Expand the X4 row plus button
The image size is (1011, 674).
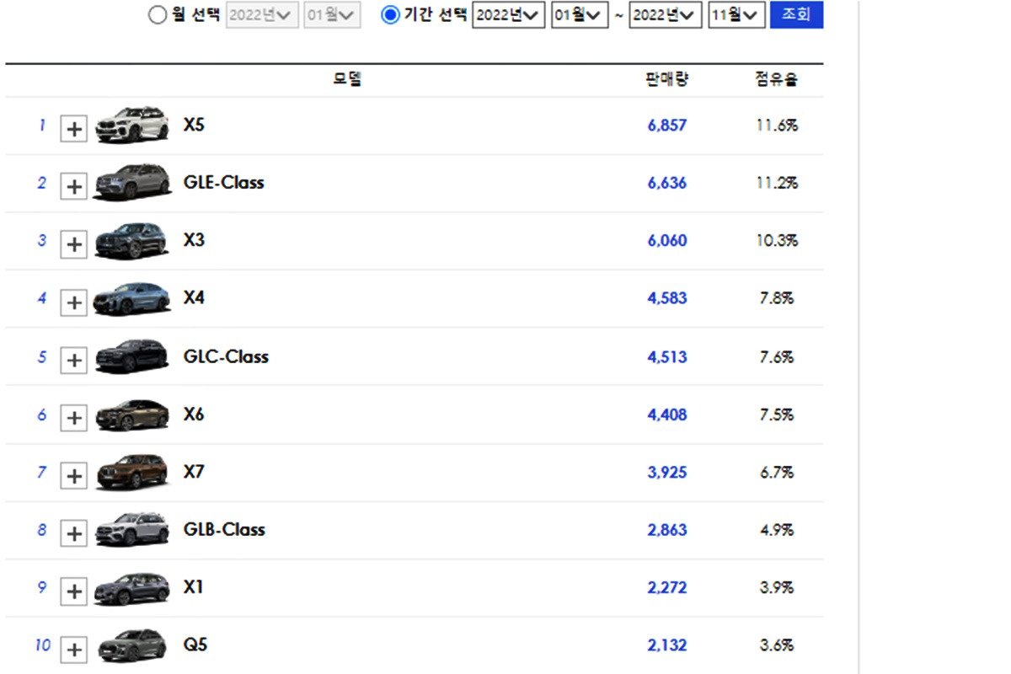pos(74,302)
